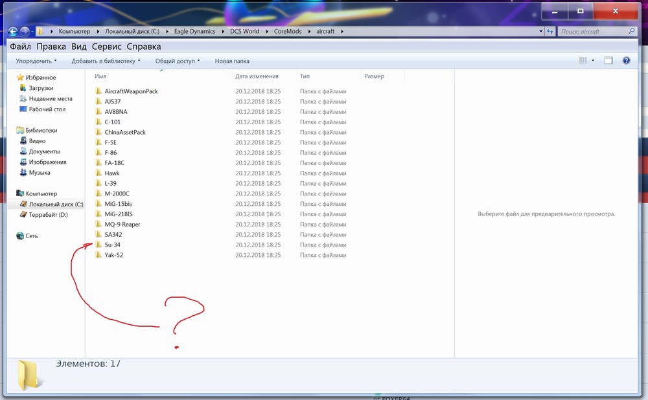
Task: Select the AV8BNA folder icon
Action: [x=98, y=112]
